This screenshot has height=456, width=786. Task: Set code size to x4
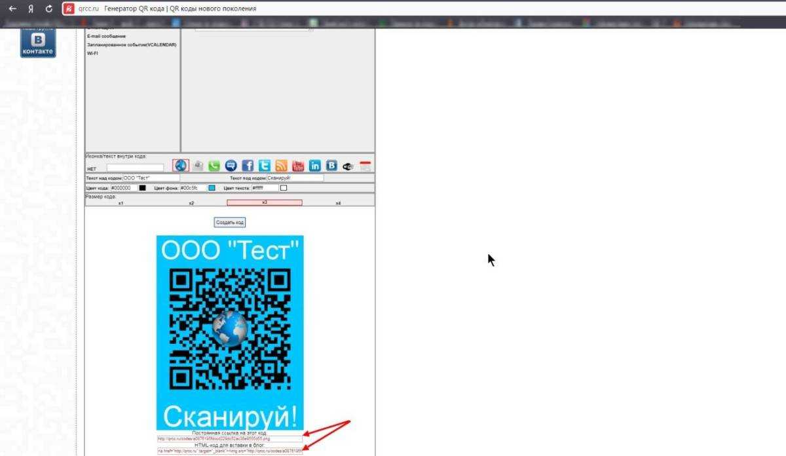point(338,203)
